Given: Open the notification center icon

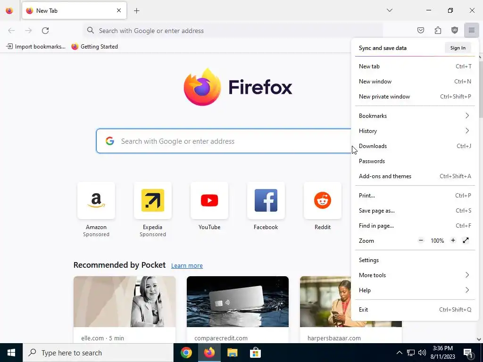Looking at the screenshot, I should coord(468,353).
